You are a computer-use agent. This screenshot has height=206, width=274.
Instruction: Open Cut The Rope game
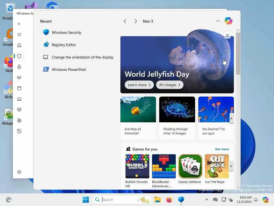click(x=217, y=169)
